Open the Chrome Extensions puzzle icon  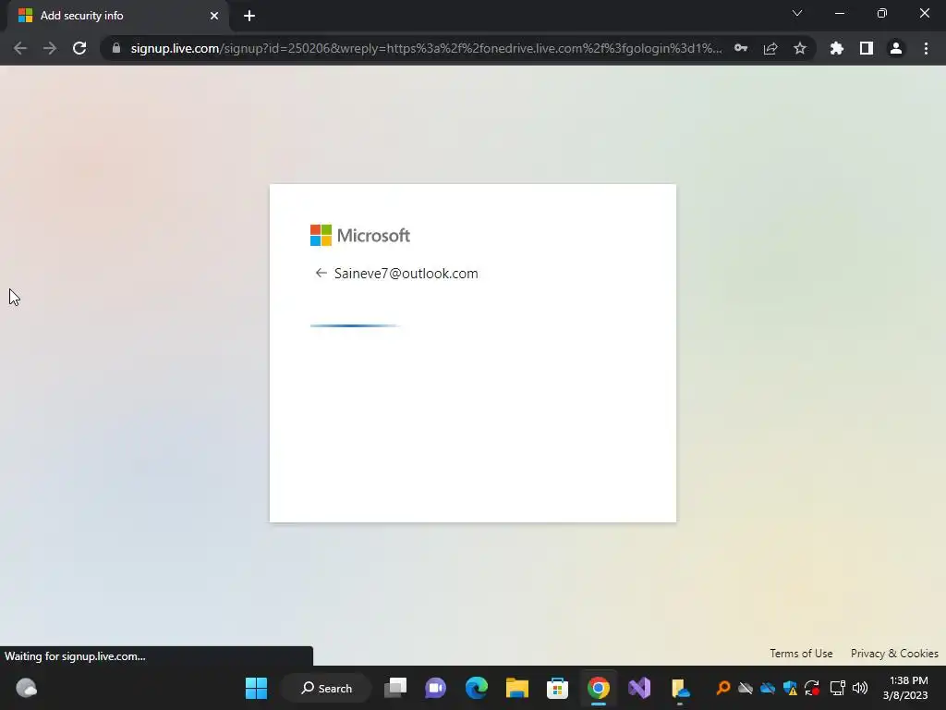tap(837, 48)
